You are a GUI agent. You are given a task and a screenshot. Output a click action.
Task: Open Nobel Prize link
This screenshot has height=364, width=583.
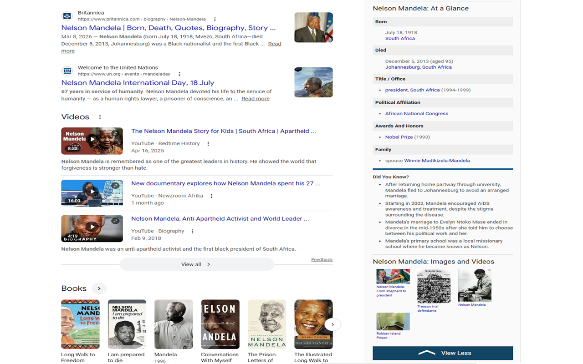pos(399,137)
